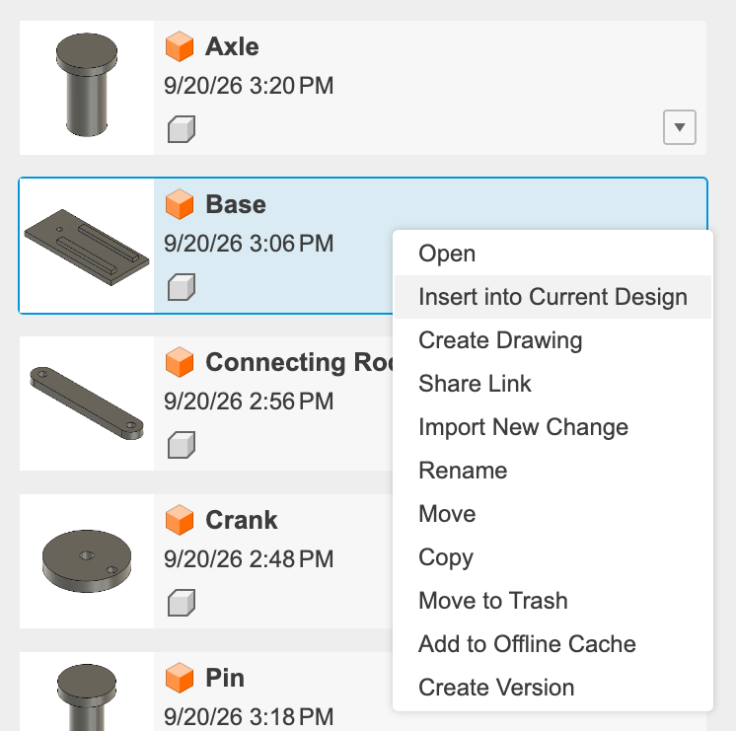736x731 pixels.
Task: Click the date 9/20/26 3:06 PM
Action: click(249, 244)
